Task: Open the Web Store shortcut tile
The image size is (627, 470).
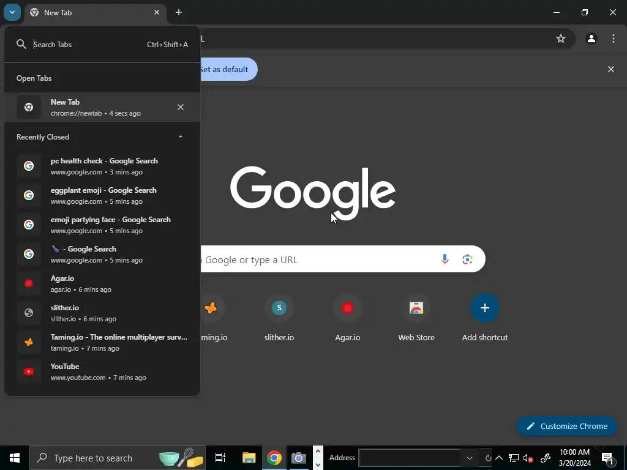Action: click(416, 318)
